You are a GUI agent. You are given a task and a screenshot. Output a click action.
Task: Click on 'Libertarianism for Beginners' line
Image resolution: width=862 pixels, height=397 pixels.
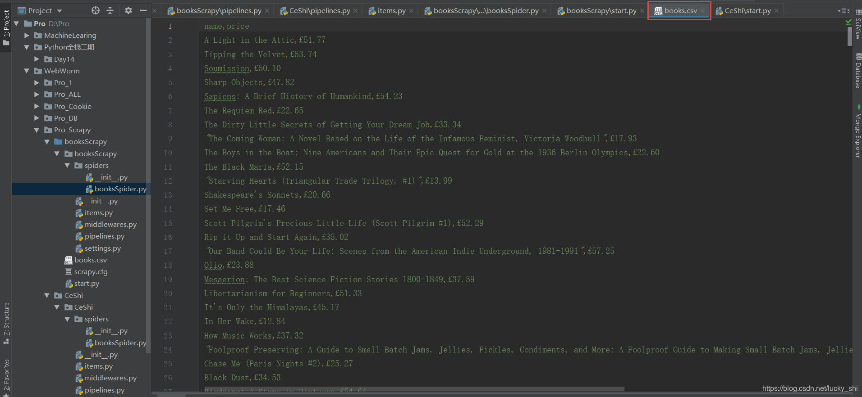tap(283, 293)
